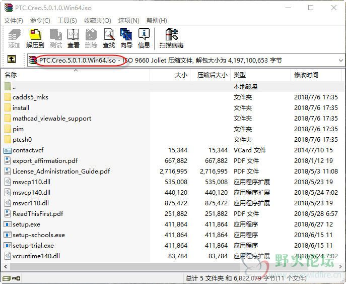This screenshot has height=284, width=346.
Task: Click the License_Administration_Guide.pdf file icon
Action: click(x=8, y=172)
